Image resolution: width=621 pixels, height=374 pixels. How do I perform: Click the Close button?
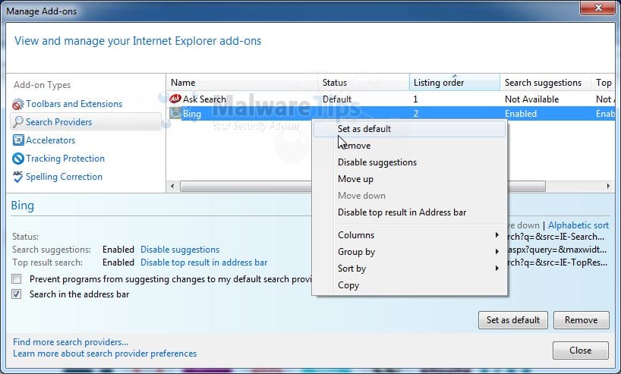pos(580,350)
